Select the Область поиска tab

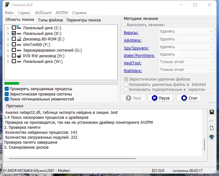tap(20, 20)
